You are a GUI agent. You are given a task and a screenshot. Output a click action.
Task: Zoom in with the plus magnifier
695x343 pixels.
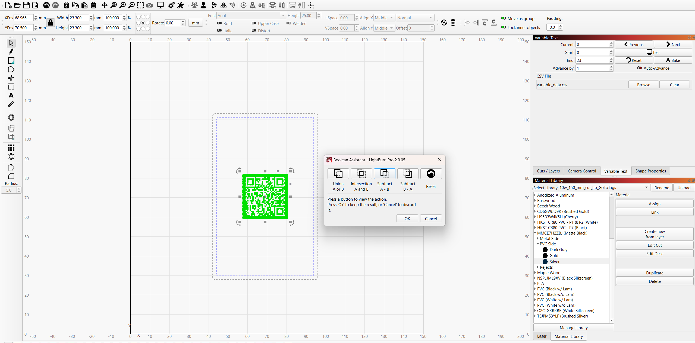click(122, 5)
